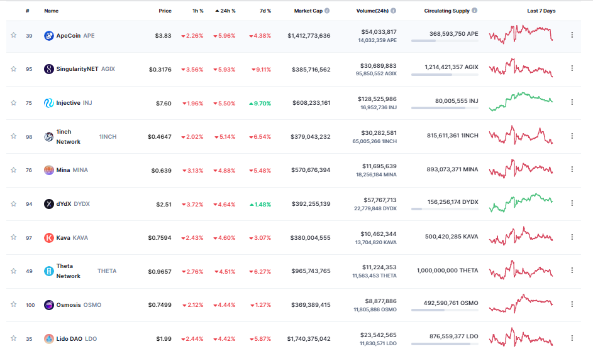Open the three-dot menu for Injective
Image resolution: width=593 pixels, height=354 pixels.
(x=572, y=102)
